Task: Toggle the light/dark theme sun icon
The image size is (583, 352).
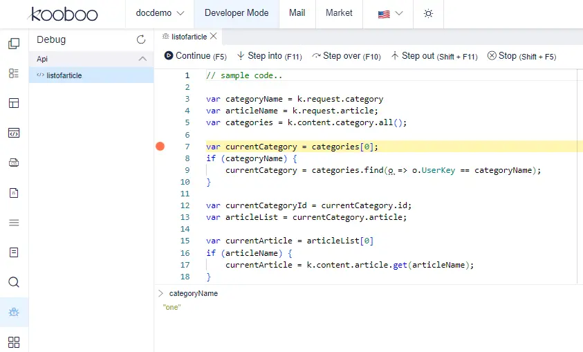Action: [428, 14]
